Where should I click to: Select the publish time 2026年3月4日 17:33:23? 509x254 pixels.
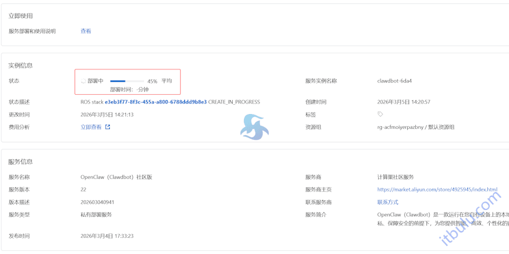click(107, 236)
